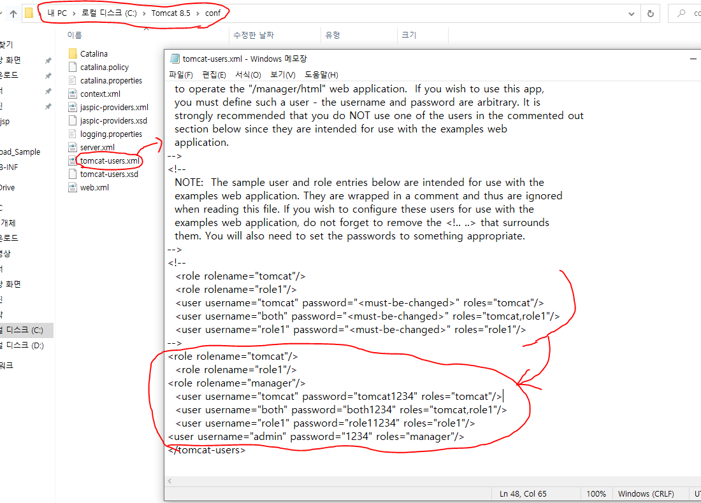The width and height of the screenshot is (701, 503).
Task: Click the admin user line in Notepad
Action: tap(316, 436)
